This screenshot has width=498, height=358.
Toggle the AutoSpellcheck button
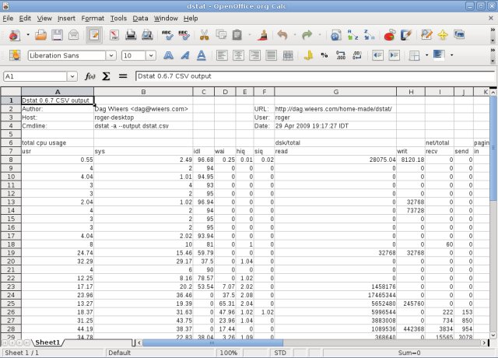[184, 35]
